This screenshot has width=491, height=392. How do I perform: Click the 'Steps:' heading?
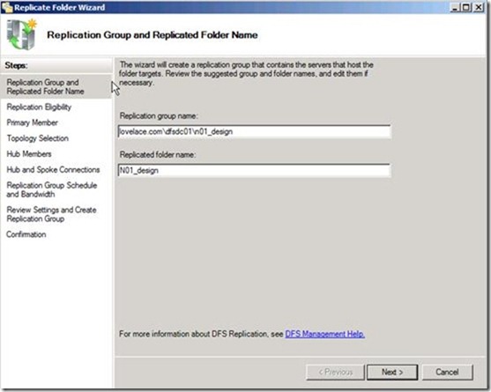click(16, 65)
